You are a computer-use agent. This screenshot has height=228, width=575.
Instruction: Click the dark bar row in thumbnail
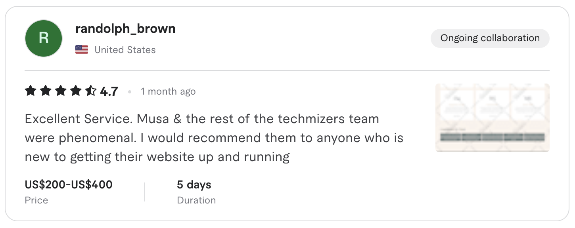point(493,137)
